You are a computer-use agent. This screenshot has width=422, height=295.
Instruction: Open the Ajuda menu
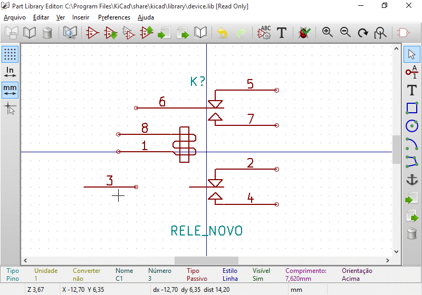coord(146,17)
